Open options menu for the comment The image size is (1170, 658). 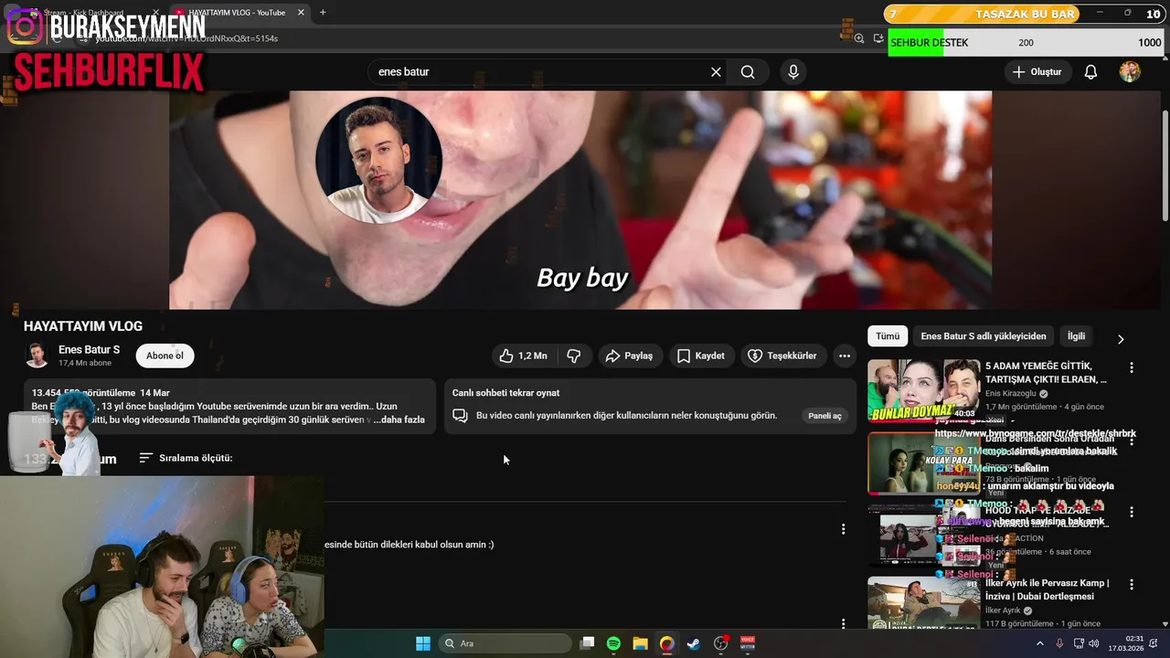tap(843, 529)
